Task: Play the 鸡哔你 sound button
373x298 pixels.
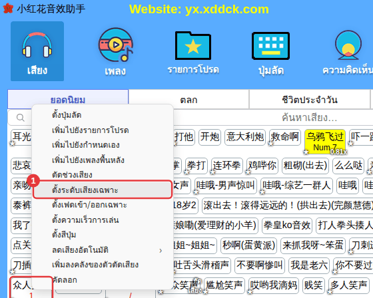Action: point(262,166)
